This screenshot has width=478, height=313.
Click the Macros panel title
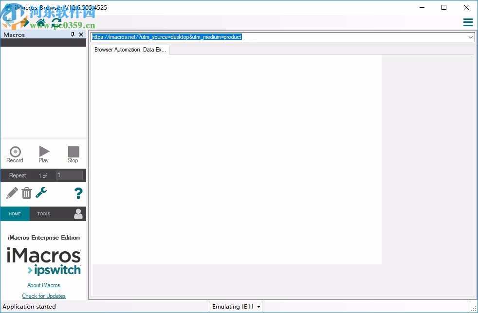pos(14,35)
